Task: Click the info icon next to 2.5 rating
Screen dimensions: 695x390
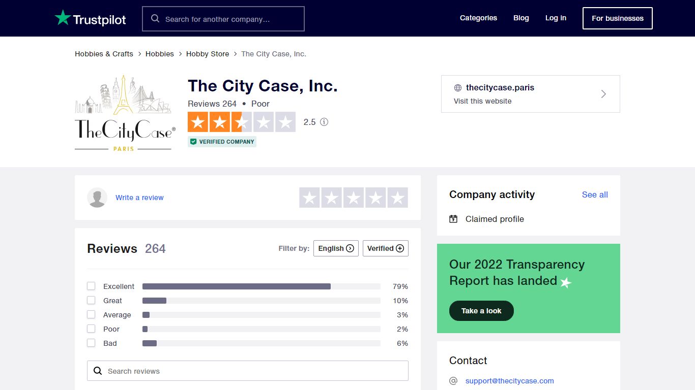Action: pos(324,122)
